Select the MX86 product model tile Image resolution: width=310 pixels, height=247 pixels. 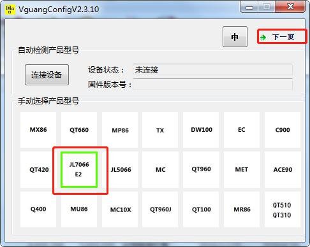point(38,130)
